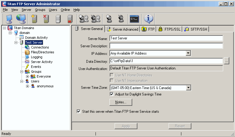Switch to the FTPS/SSL tab

pos(170,29)
